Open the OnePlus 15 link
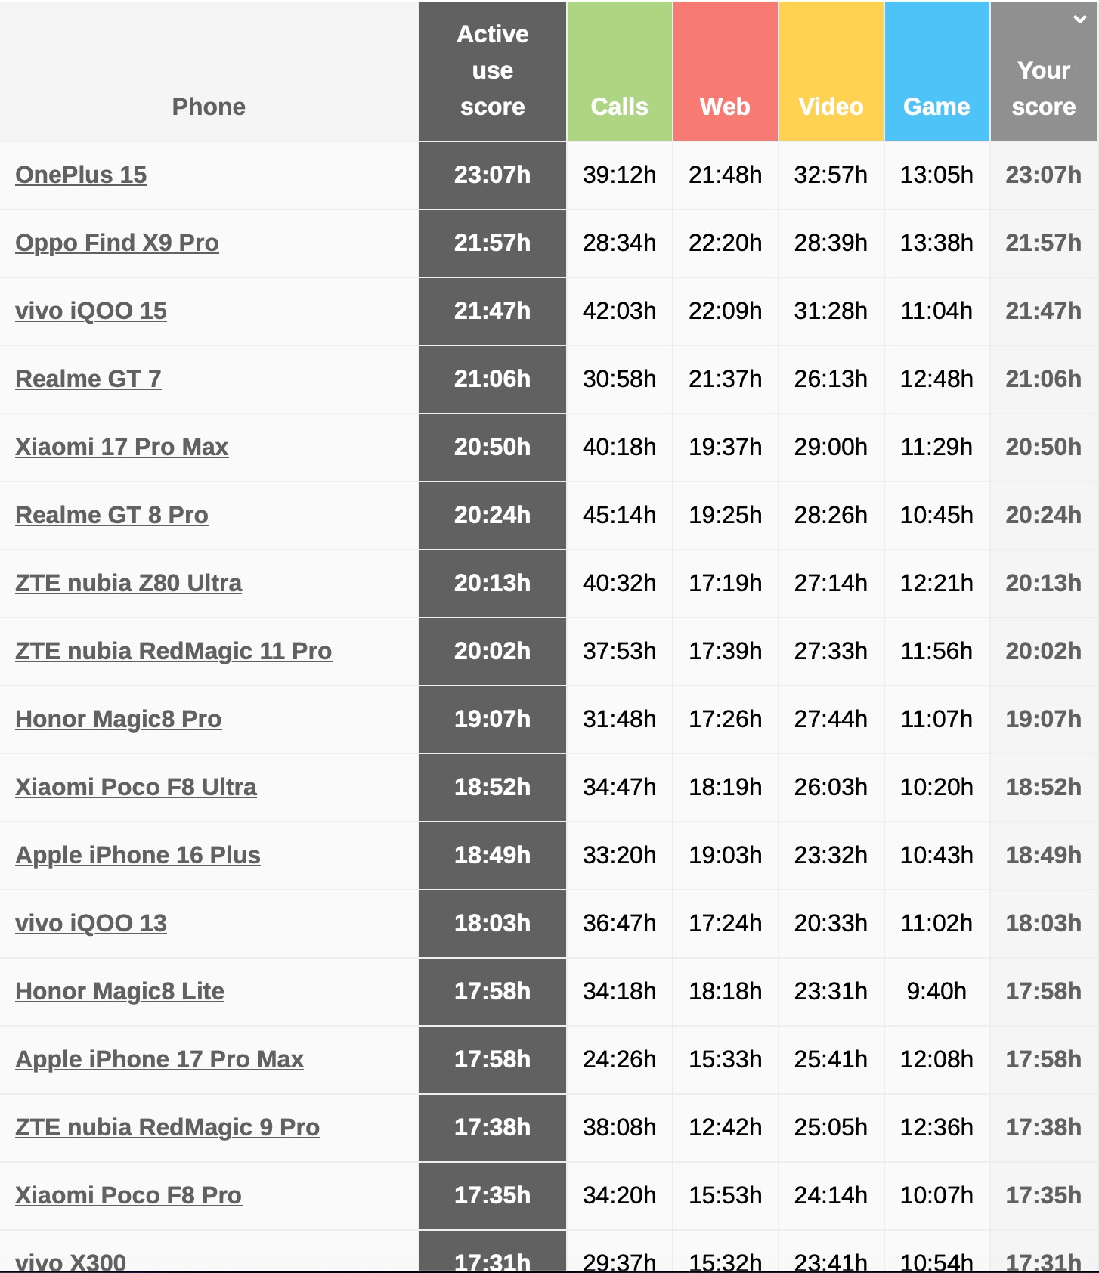Screen dimensions: 1099x1273 pos(81,175)
